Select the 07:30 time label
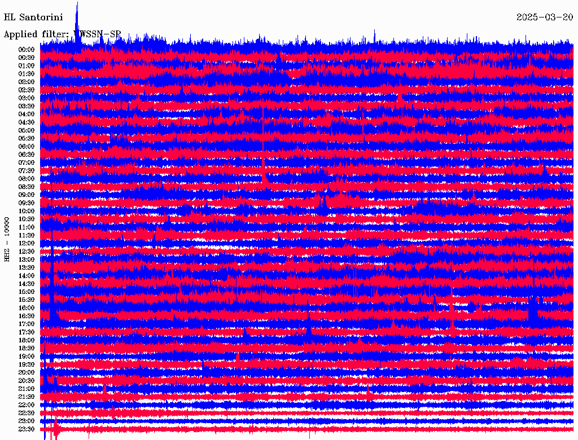This screenshot has width=578, height=440. coord(27,171)
